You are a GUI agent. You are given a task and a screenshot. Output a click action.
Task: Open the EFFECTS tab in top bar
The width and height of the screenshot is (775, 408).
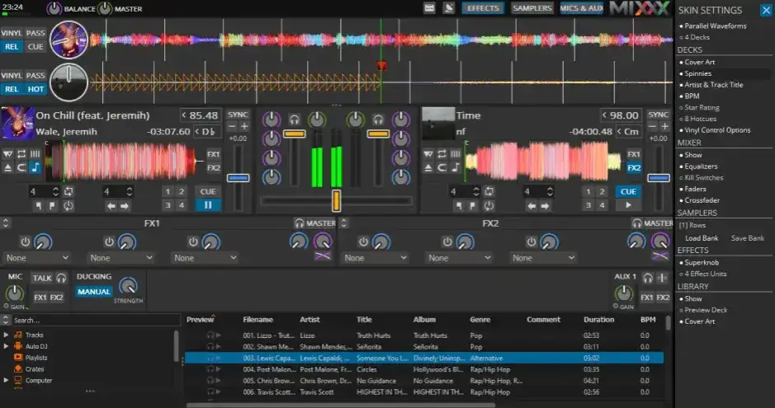click(x=482, y=8)
